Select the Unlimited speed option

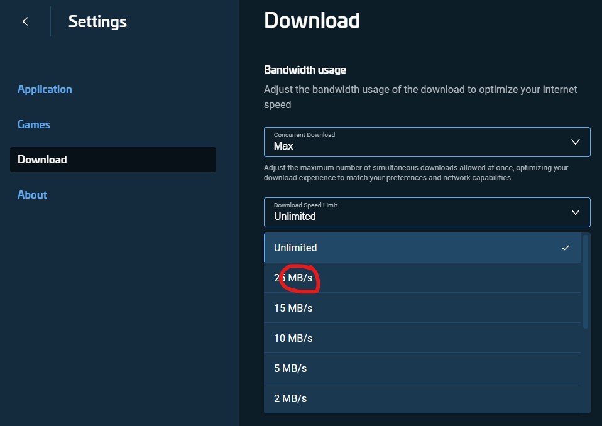coord(295,247)
